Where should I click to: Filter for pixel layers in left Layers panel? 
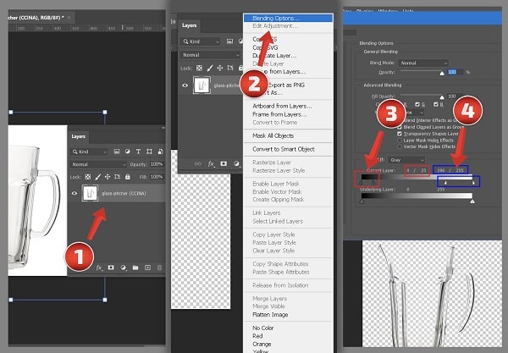(117, 152)
